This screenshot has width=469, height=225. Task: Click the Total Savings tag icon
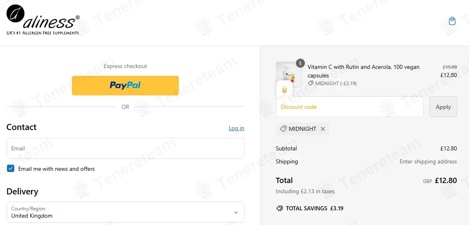[x=280, y=208]
